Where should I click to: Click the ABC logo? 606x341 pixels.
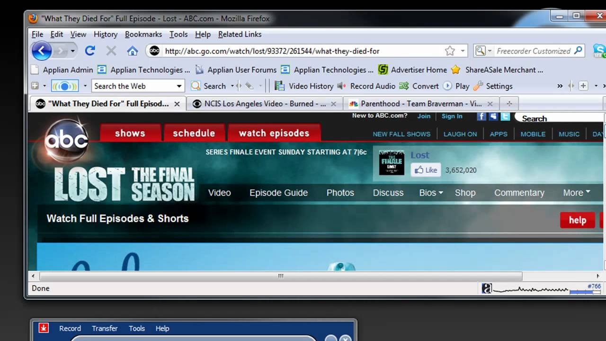pos(66,141)
